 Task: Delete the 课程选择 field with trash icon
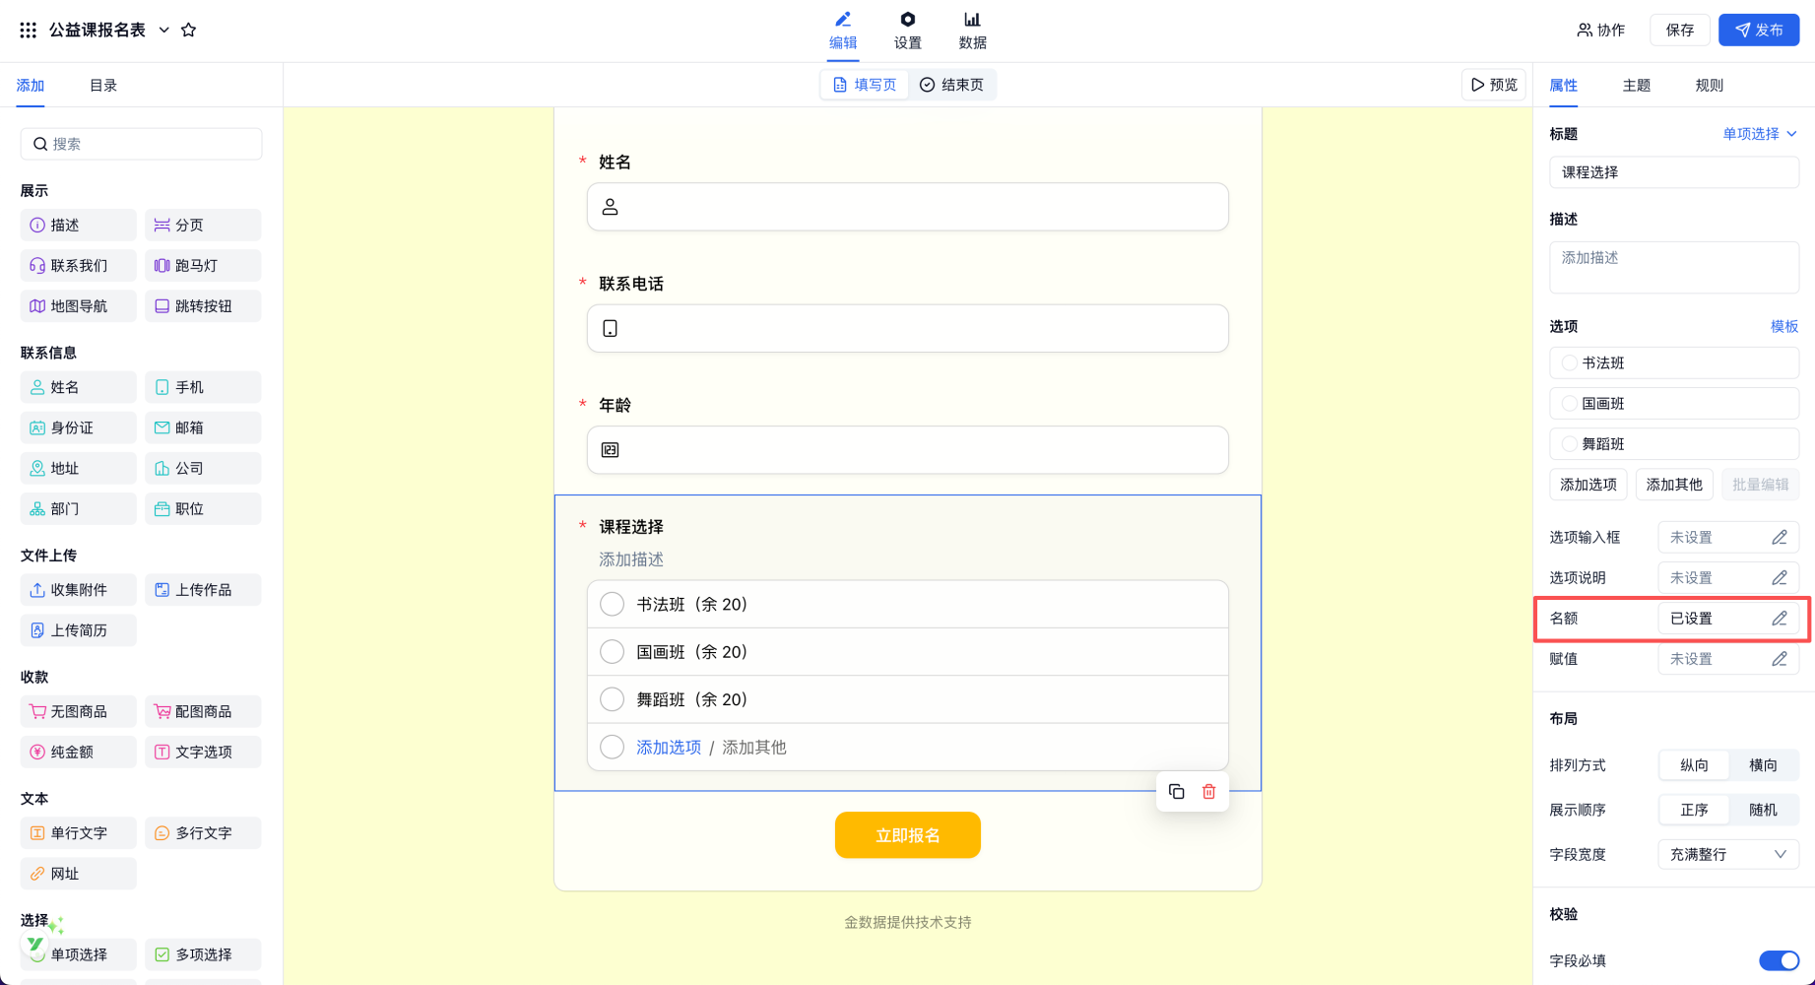(x=1208, y=792)
